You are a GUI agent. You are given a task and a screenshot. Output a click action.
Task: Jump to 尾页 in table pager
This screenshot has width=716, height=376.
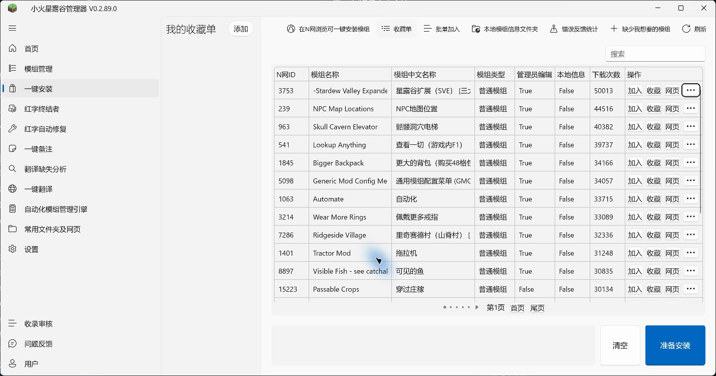[537, 308]
